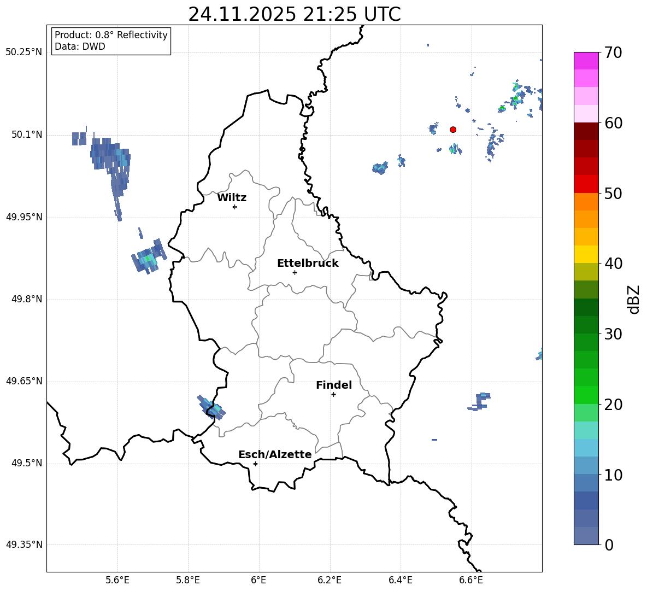
Task: Click the colorbar tick label 70
Action: (x=613, y=52)
